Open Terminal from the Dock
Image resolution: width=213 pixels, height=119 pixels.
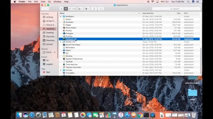(x=146, y=115)
